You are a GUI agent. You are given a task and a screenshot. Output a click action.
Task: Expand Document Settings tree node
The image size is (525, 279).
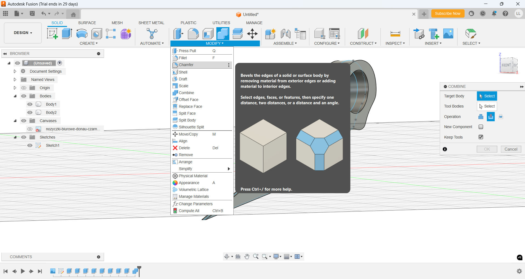coord(15,71)
